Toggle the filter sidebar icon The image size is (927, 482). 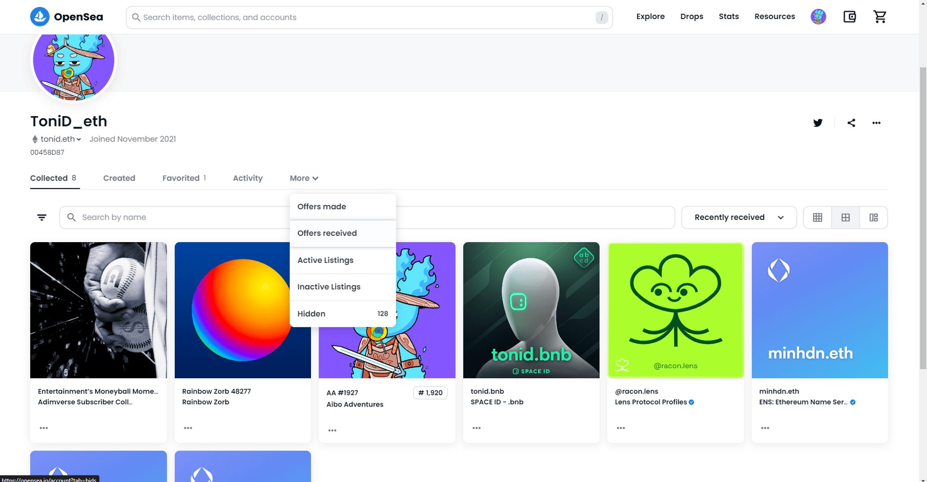[42, 217]
